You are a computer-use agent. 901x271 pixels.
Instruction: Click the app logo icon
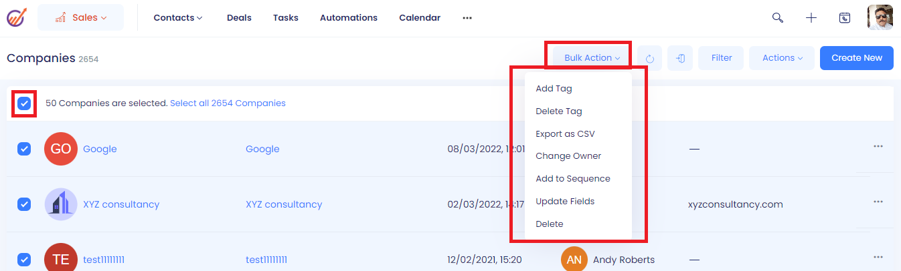tap(17, 17)
